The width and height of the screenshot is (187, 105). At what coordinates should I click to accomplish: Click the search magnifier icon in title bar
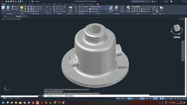(x=150, y=1)
